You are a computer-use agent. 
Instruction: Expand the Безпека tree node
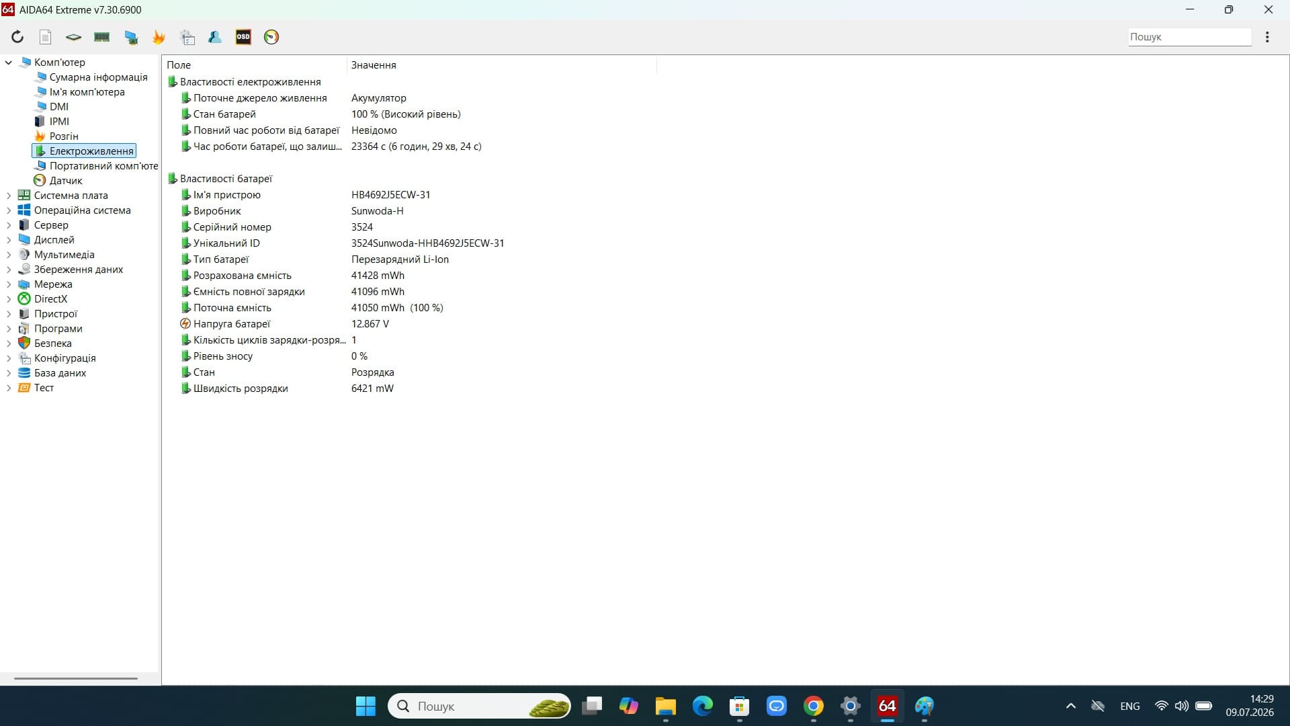pos(9,344)
